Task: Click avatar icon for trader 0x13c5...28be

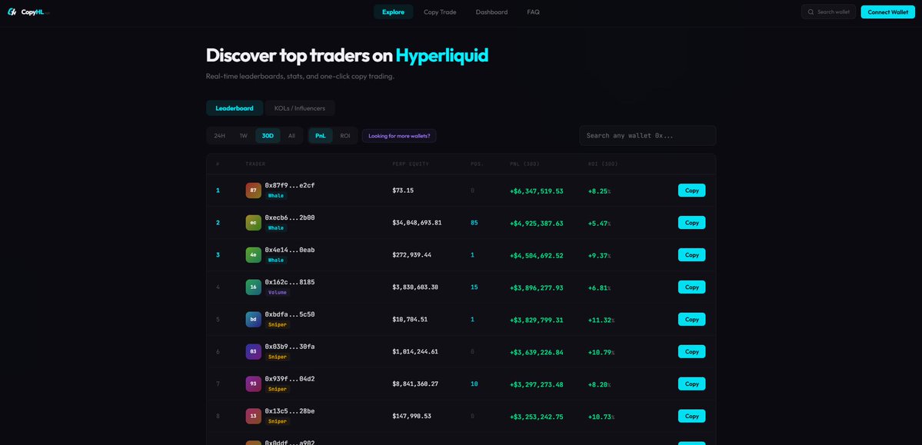Action: [254, 417]
